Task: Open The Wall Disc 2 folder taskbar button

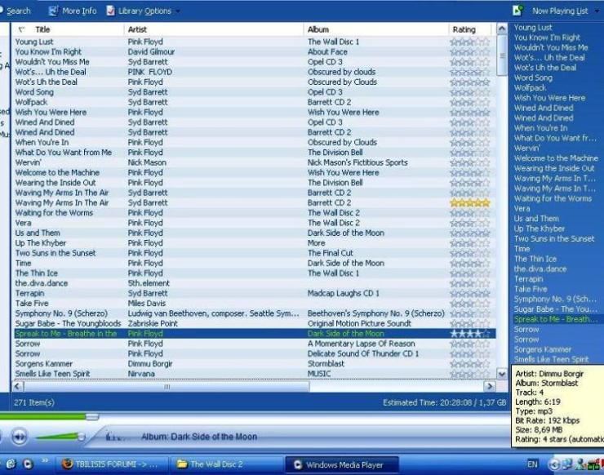Action: [x=227, y=464]
